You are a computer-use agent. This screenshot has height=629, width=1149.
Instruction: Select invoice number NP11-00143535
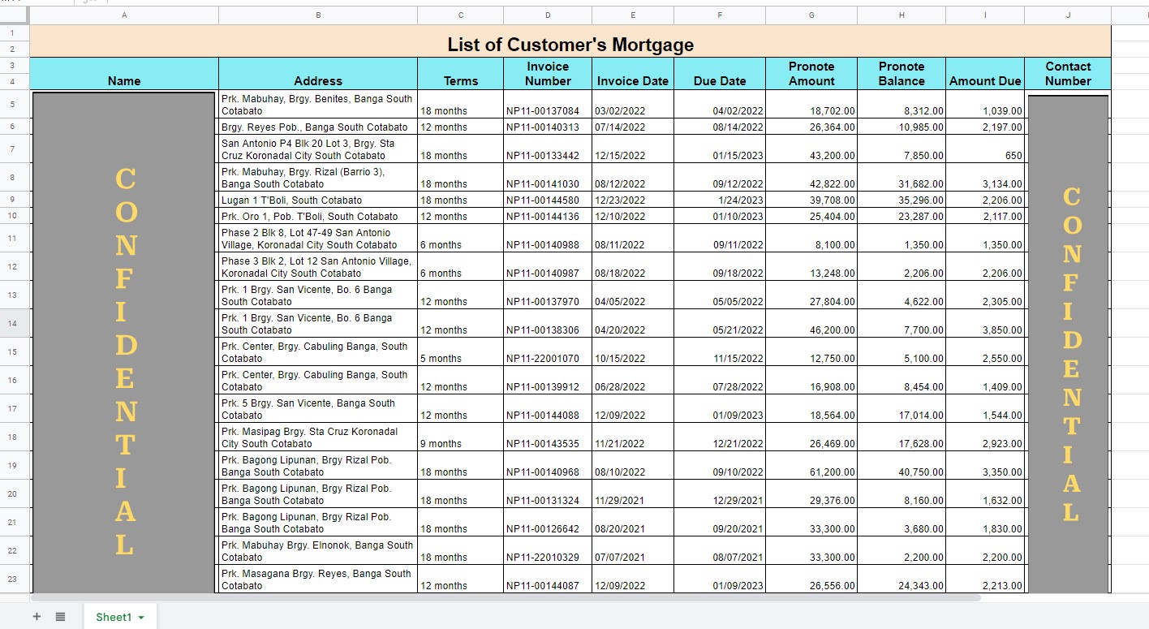(548, 437)
